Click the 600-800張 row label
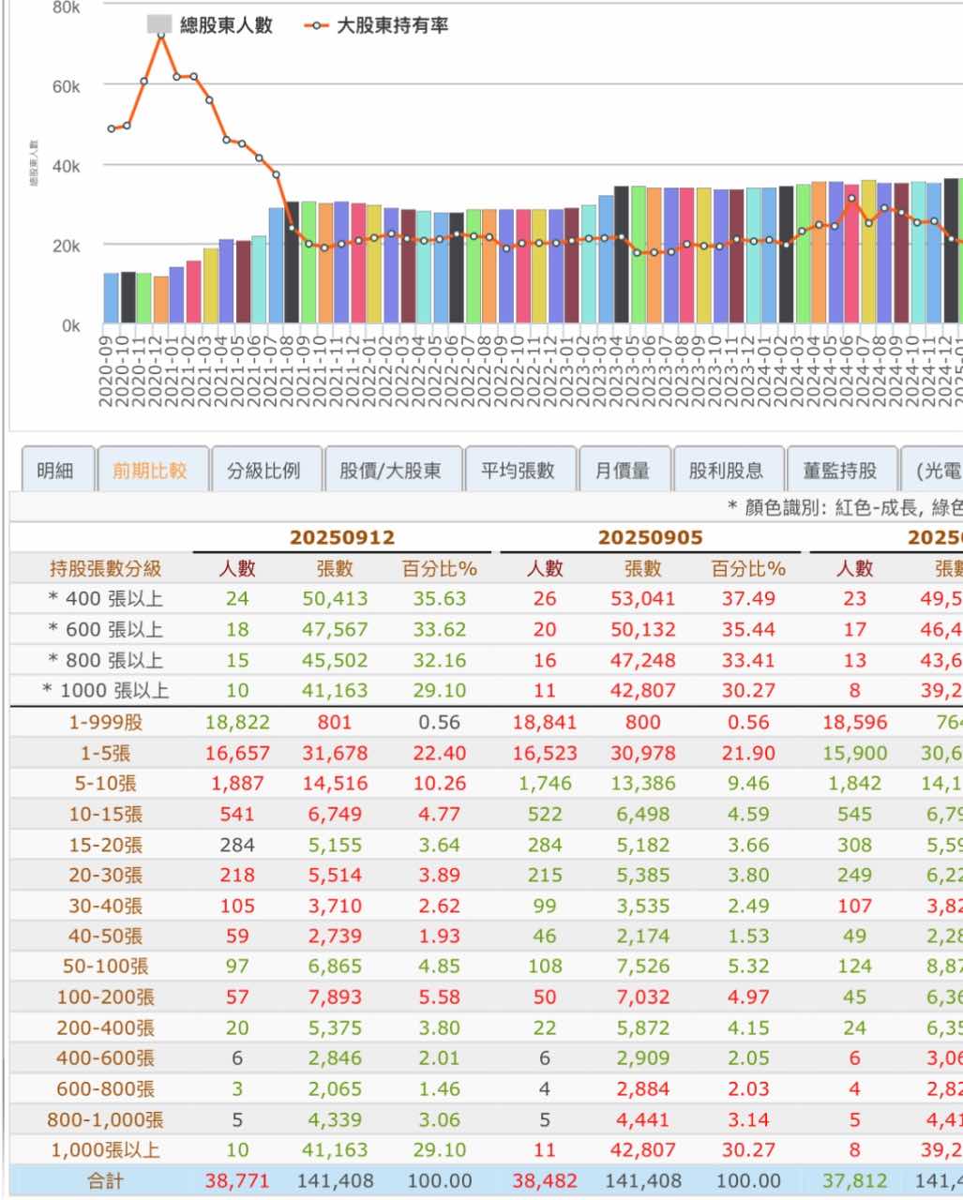 tap(106, 1088)
